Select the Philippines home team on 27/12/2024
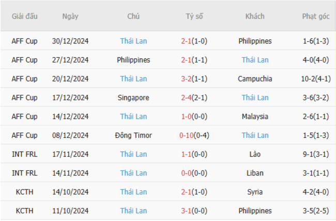Viewport: 336px width, 221px height. click(133, 60)
